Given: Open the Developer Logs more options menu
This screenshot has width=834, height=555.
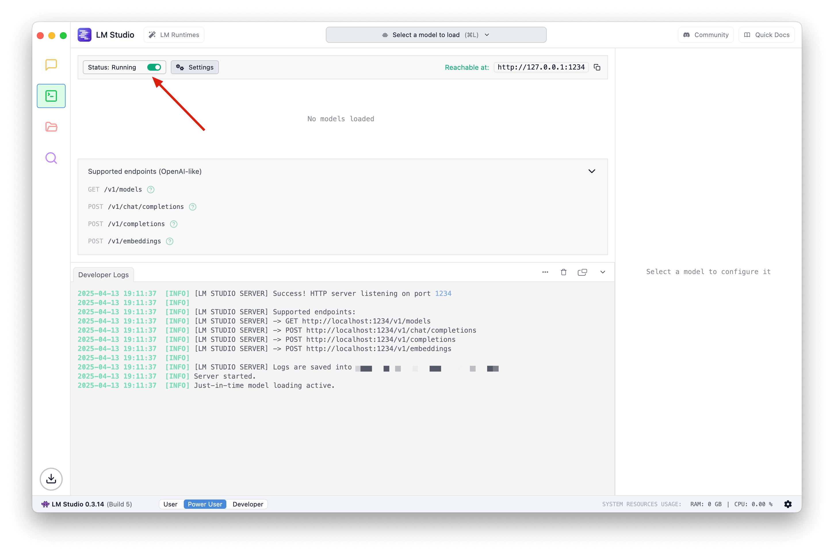Looking at the screenshot, I should click(545, 272).
